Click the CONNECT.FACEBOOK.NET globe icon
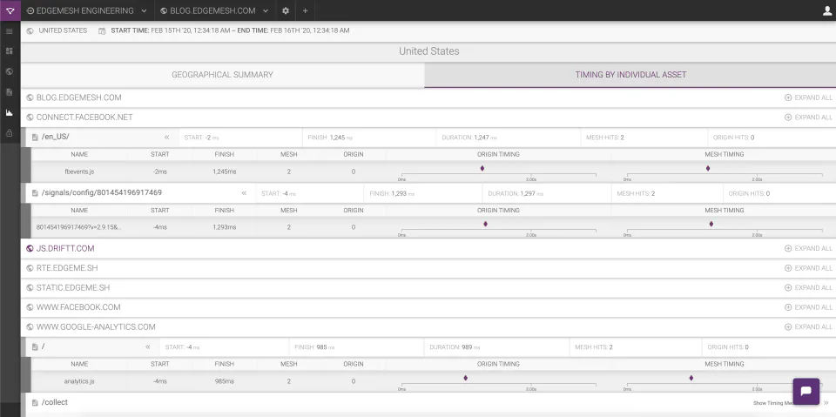Screen dimensions: 836x417 tap(30, 118)
